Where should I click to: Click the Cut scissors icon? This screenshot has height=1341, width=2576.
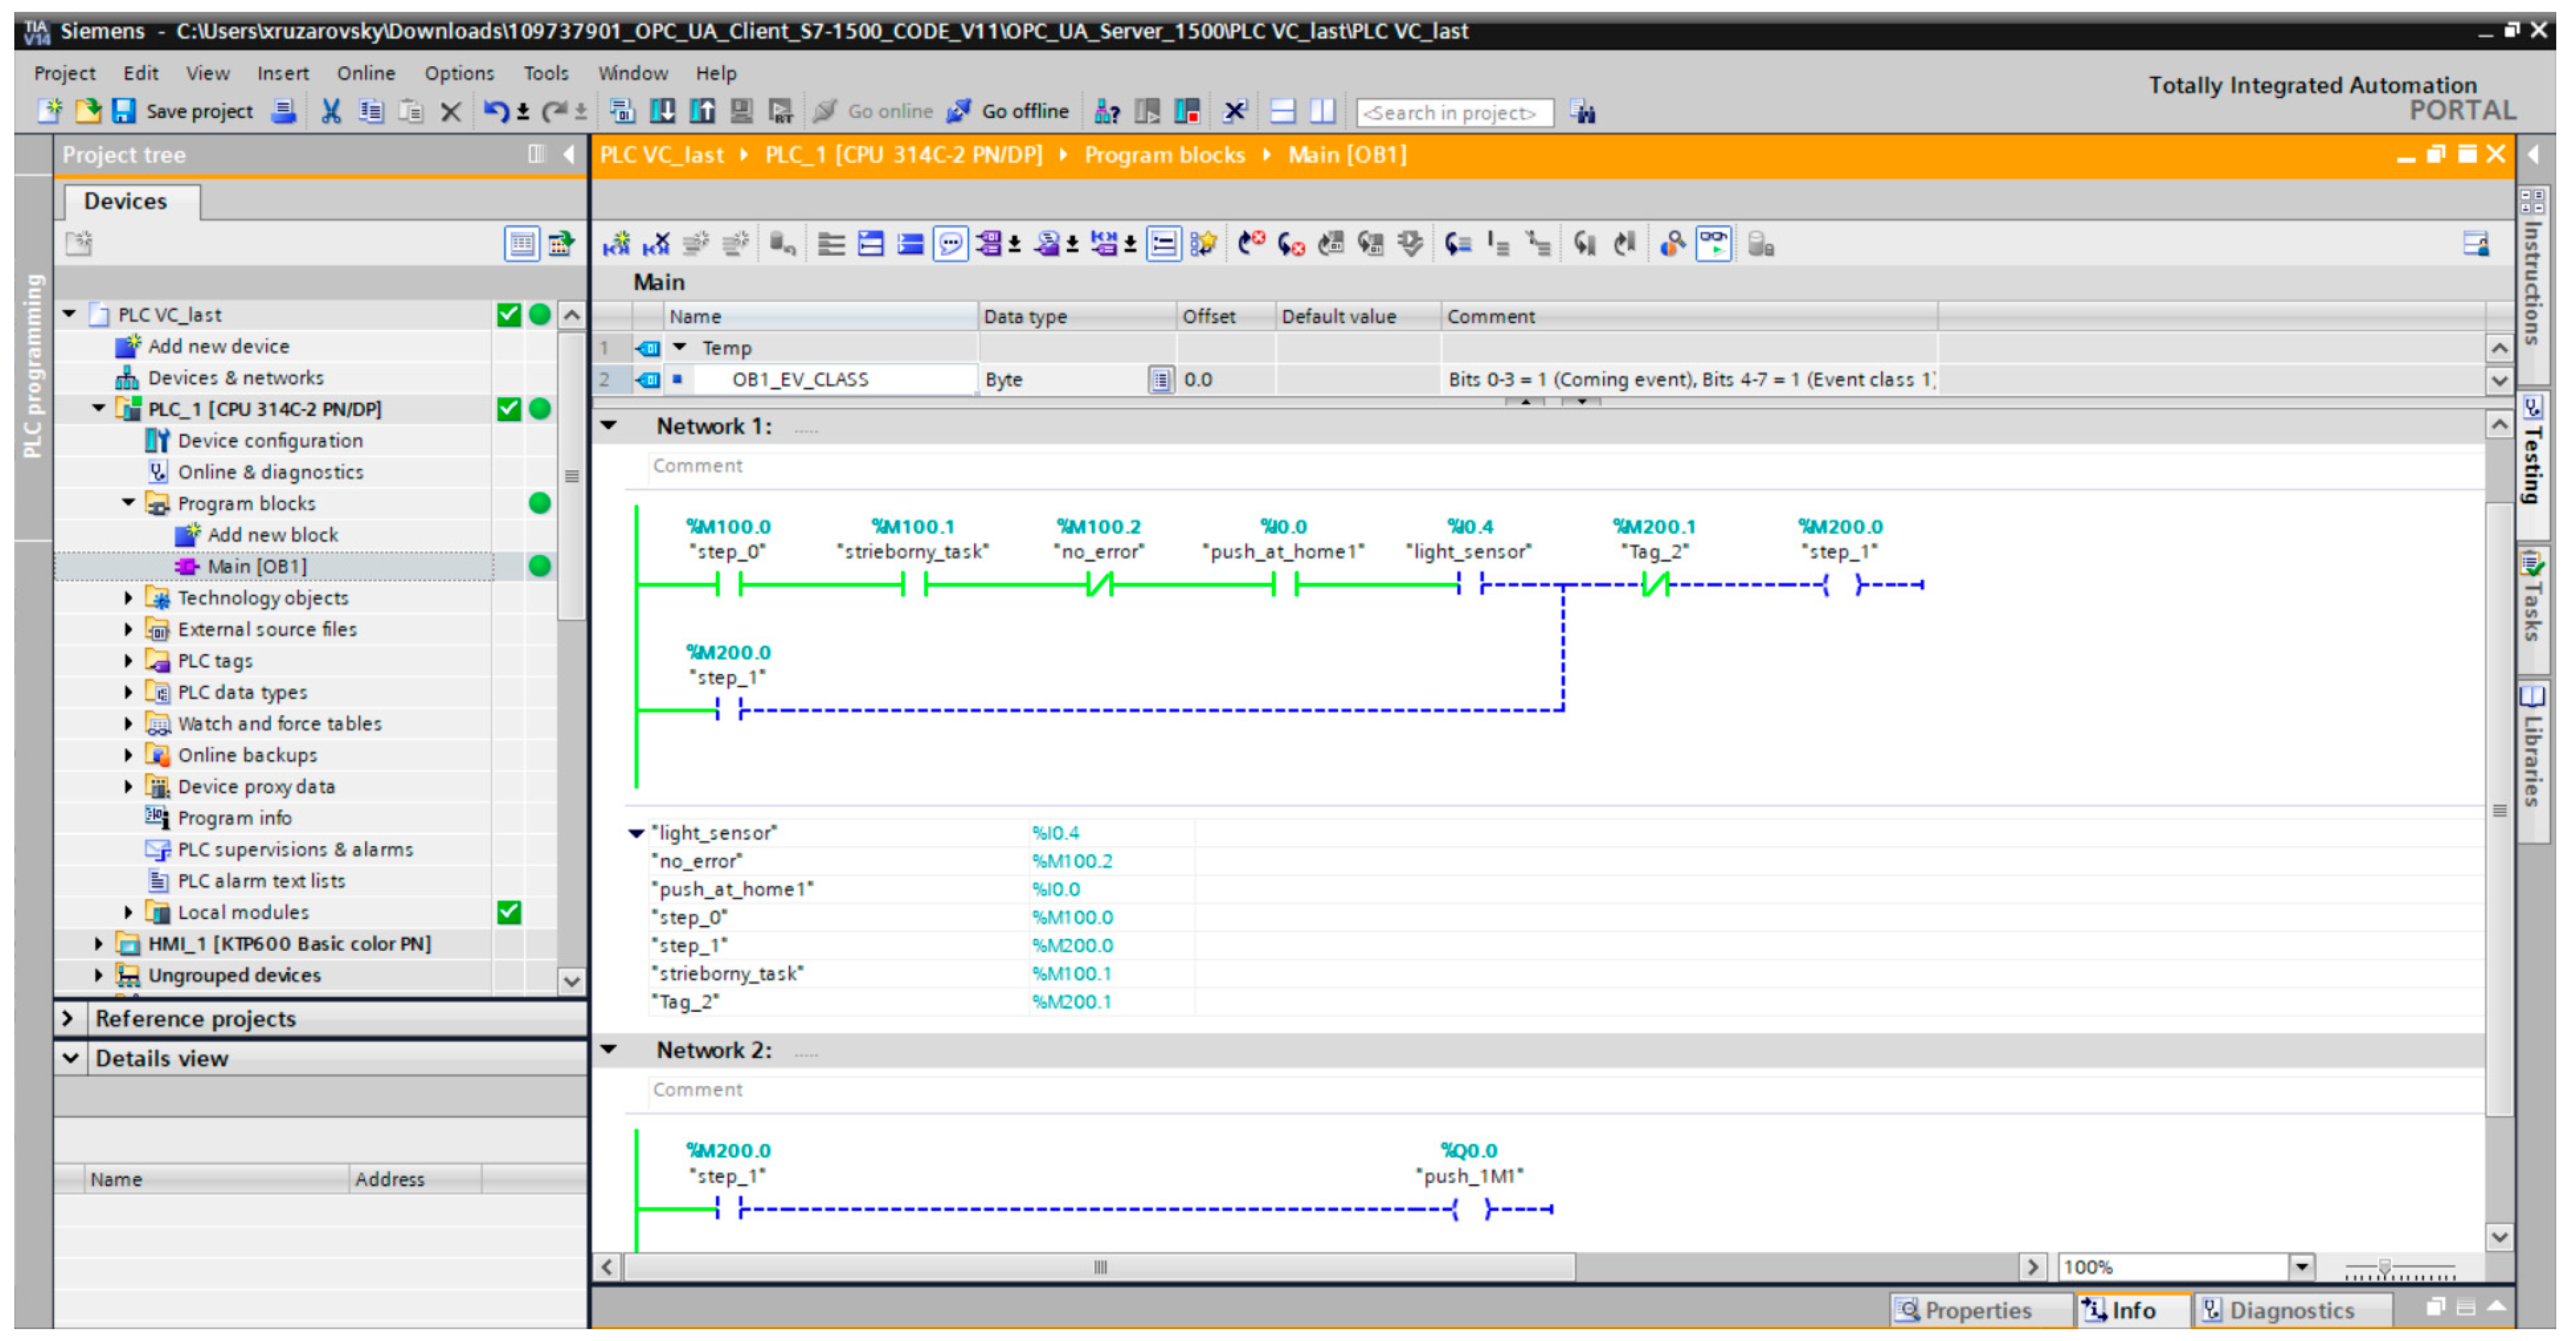pos(330,111)
